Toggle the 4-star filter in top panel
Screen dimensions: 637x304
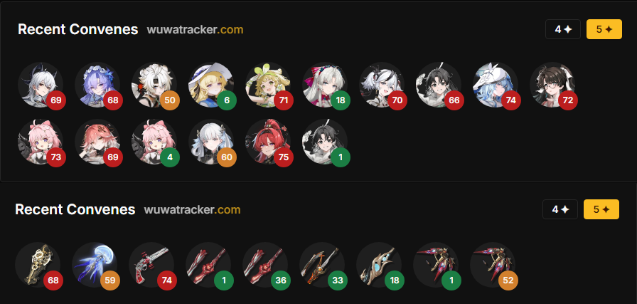[x=563, y=29]
